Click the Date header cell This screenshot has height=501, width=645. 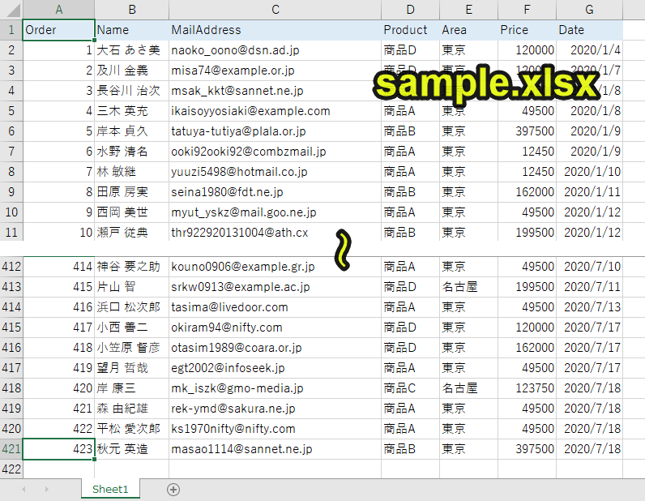click(589, 30)
